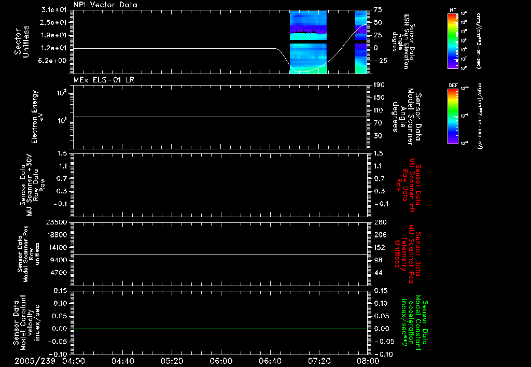Screen dimensions: 531x367
Task: Click the '06:00' time axis label
Action: (221, 361)
